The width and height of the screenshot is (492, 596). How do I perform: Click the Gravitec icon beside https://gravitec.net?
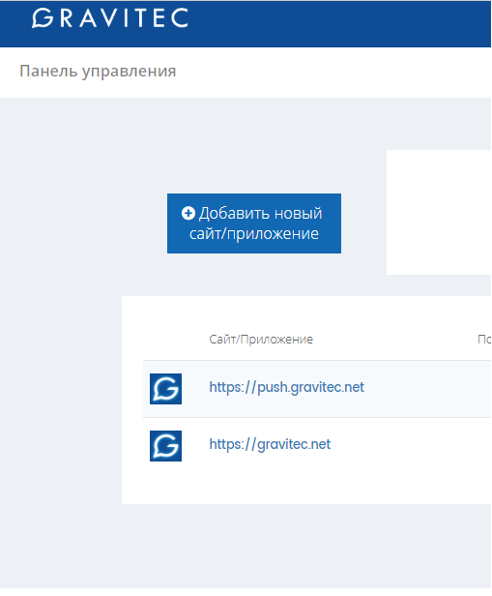point(165,446)
